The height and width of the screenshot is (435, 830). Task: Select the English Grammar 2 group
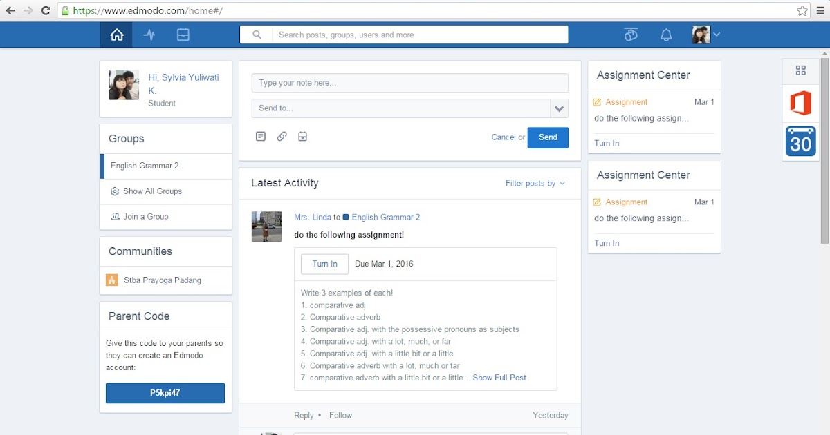147,166
